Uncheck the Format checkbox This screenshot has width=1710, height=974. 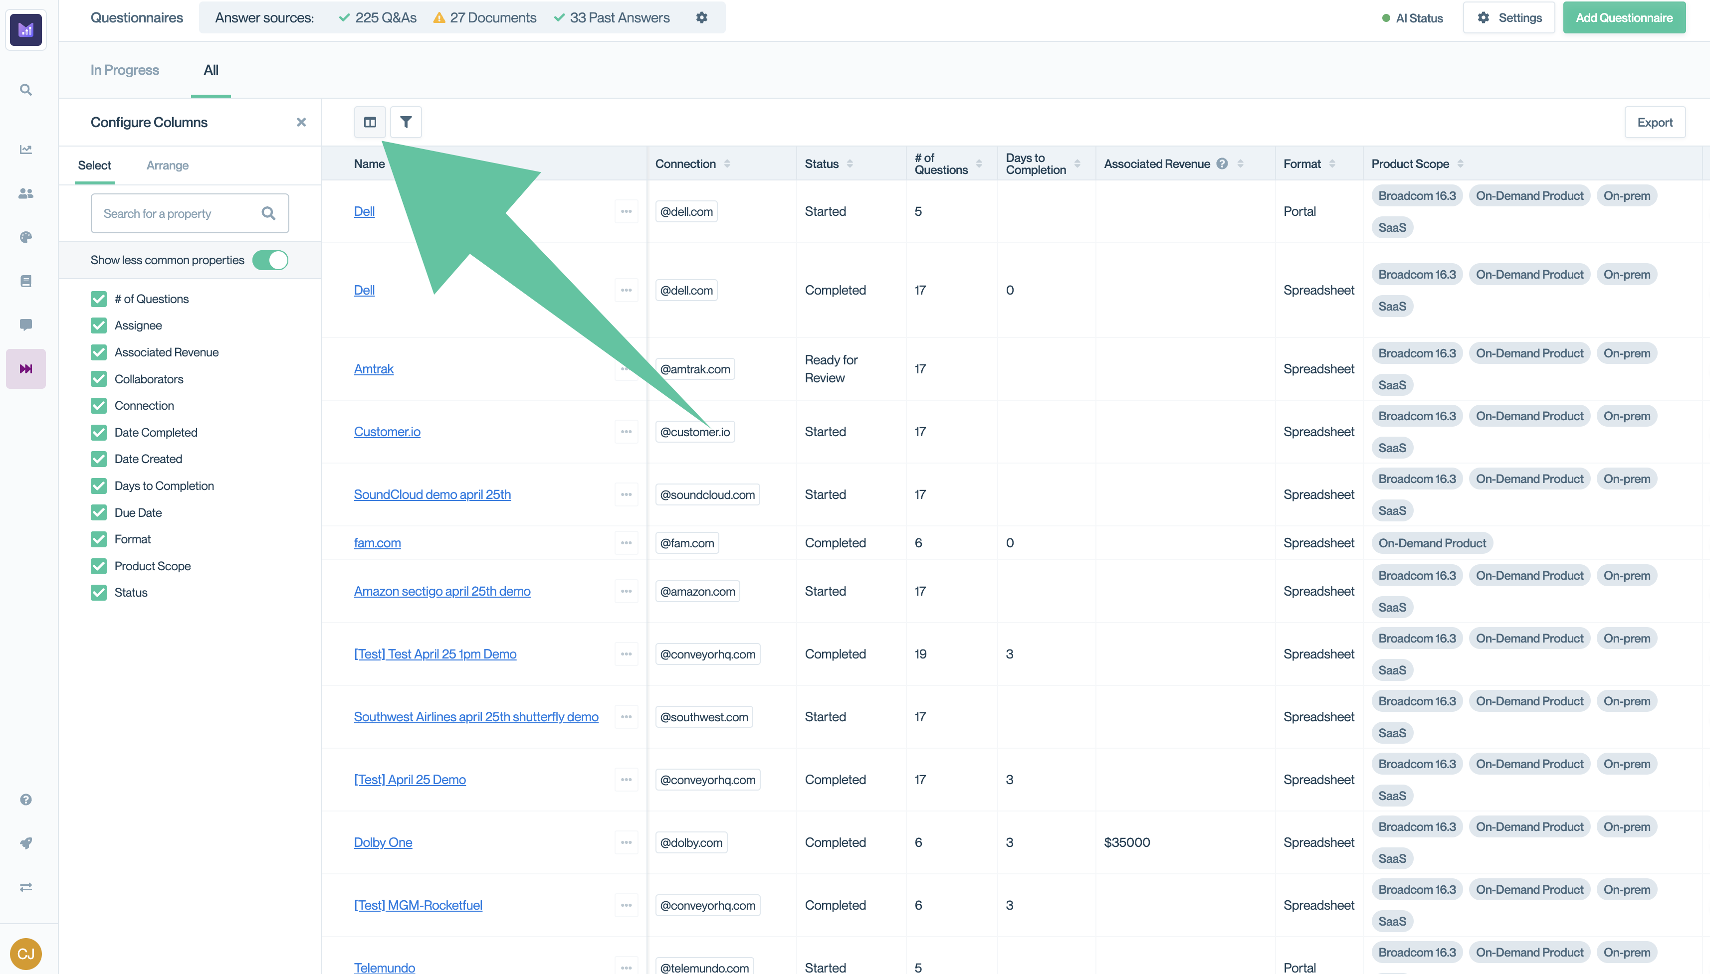pos(98,539)
